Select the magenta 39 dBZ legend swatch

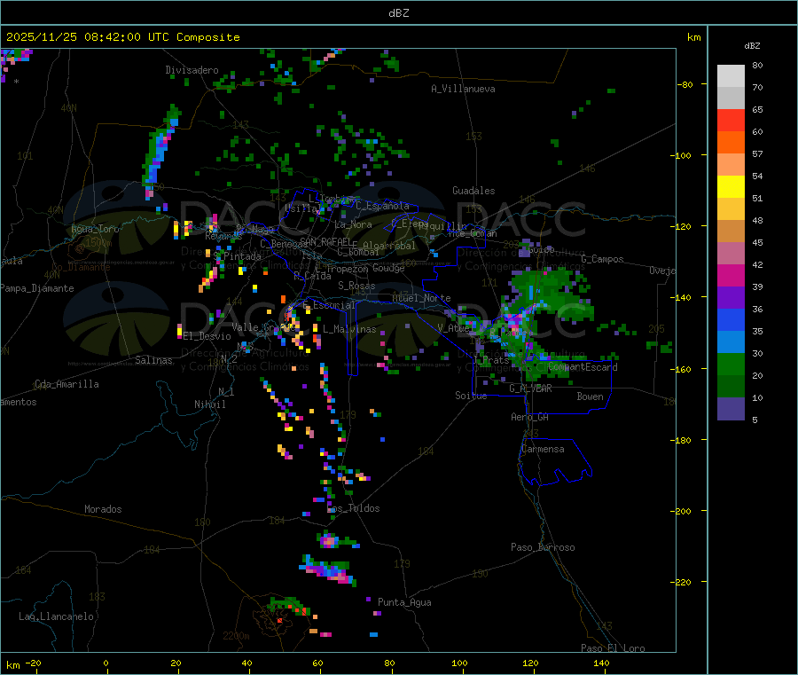tap(731, 275)
